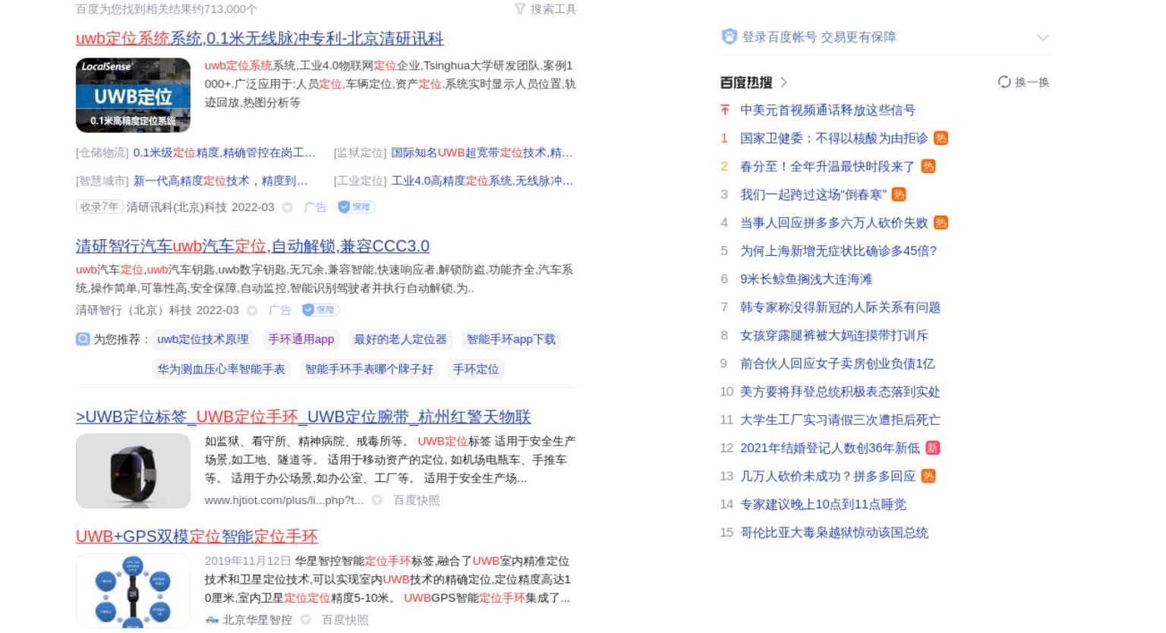Open hot search 为何上海新增无症状比确诊多45倍

click(x=838, y=250)
